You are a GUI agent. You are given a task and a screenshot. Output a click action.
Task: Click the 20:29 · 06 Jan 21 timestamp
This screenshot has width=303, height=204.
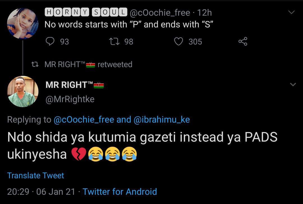click(x=41, y=192)
